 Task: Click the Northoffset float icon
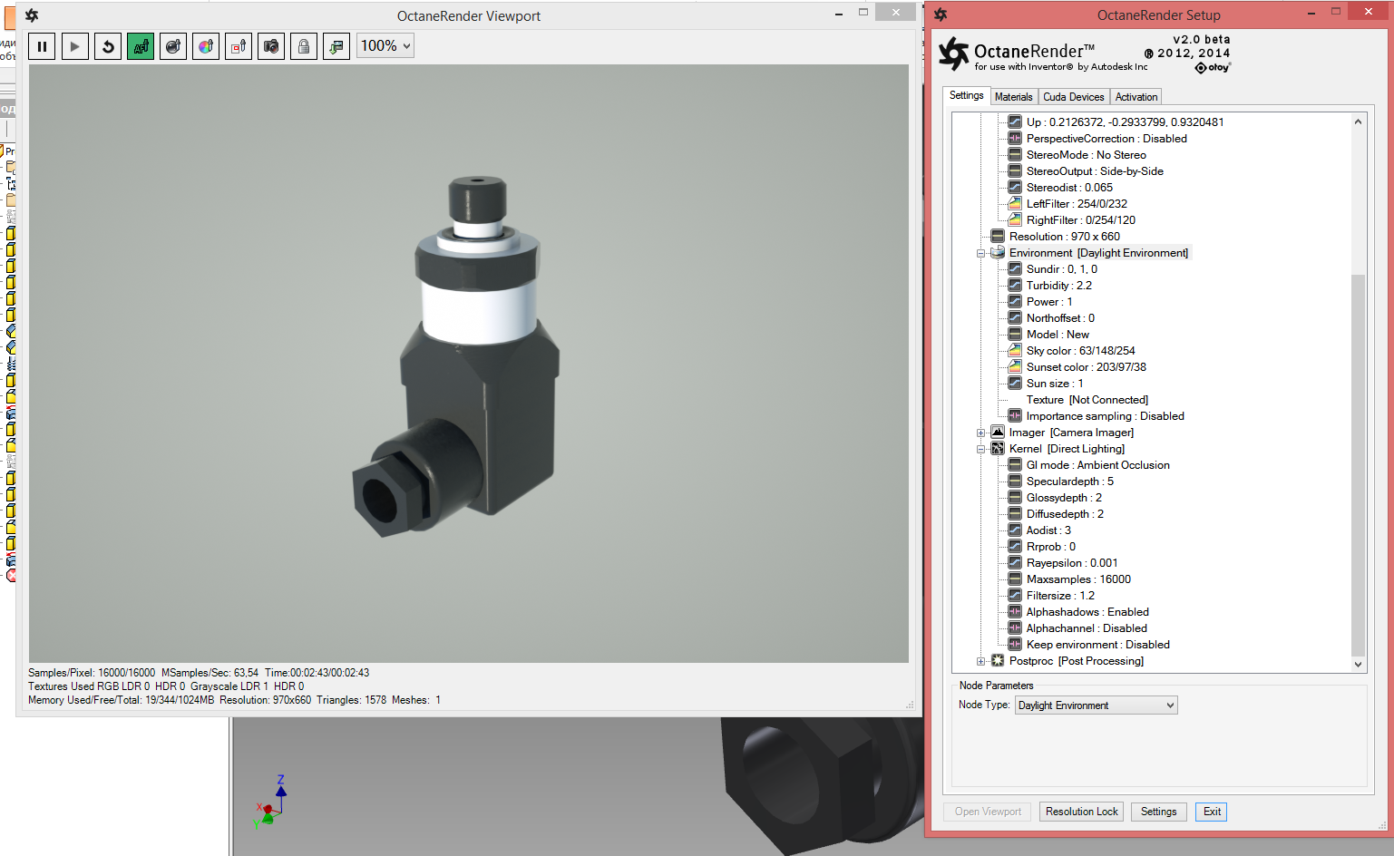(x=1015, y=317)
